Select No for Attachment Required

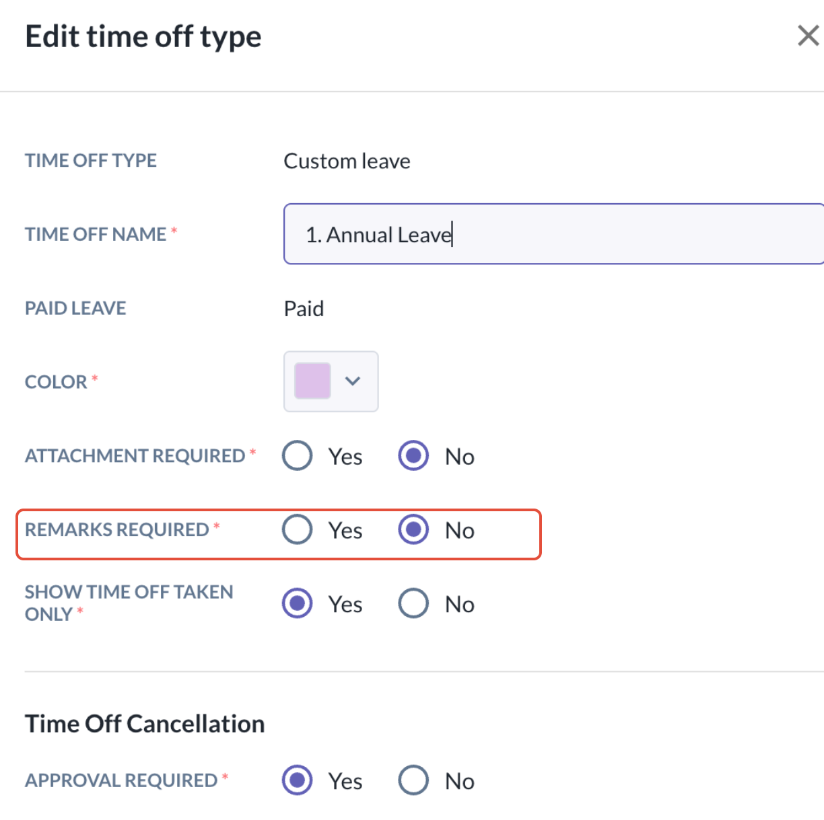[413, 455]
